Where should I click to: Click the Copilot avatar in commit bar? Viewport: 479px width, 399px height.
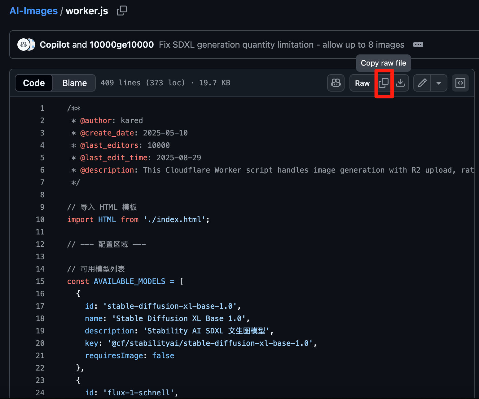pyautogui.click(x=24, y=45)
